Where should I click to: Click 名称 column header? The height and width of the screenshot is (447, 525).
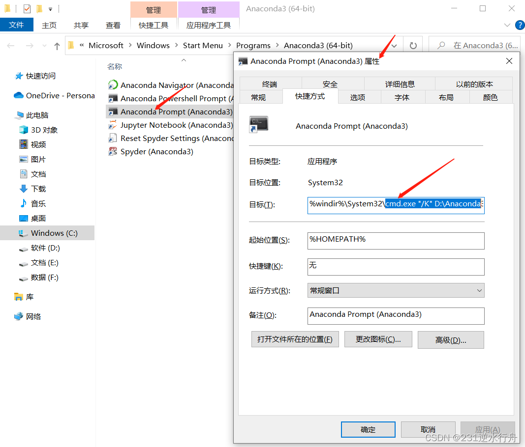tap(115, 66)
